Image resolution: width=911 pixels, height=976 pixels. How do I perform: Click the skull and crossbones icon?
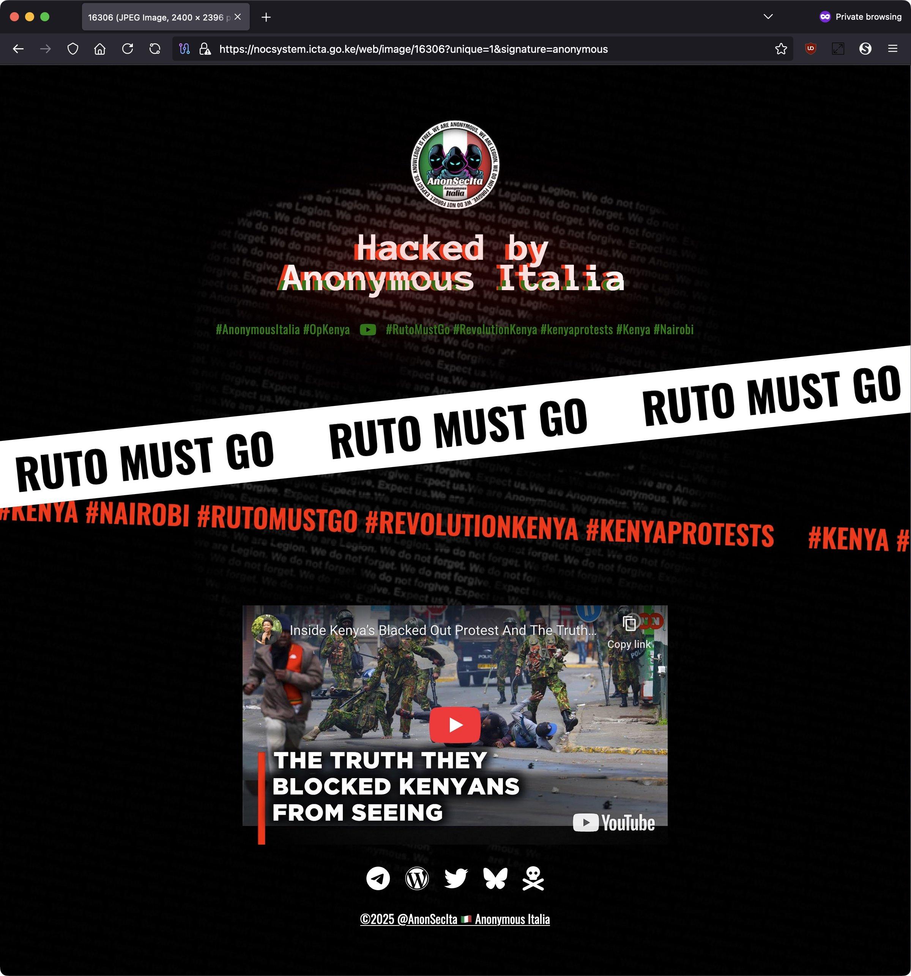pyautogui.click(x=533, y=878)
